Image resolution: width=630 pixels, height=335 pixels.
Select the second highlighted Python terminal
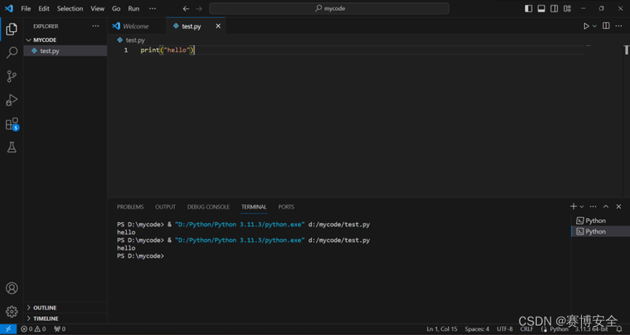600,232
